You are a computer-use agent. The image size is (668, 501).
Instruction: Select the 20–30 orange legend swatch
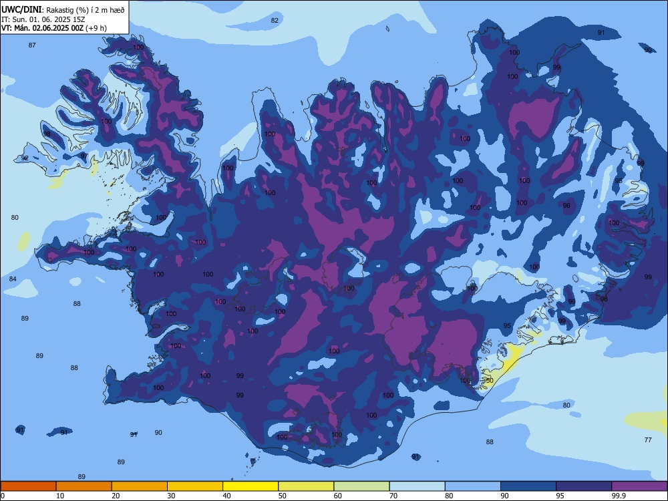click(x=140, y=486)
